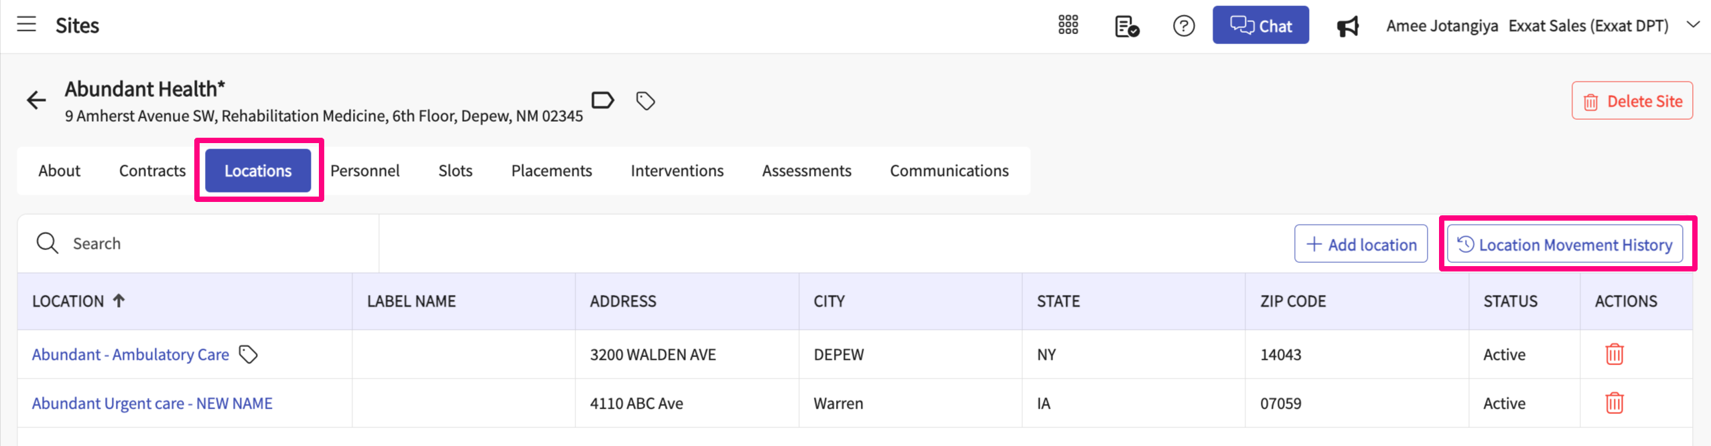Click the help question mark icon
Image resolution: width=1711 pixels, height=446 pixels.
tap(1184, 26)
